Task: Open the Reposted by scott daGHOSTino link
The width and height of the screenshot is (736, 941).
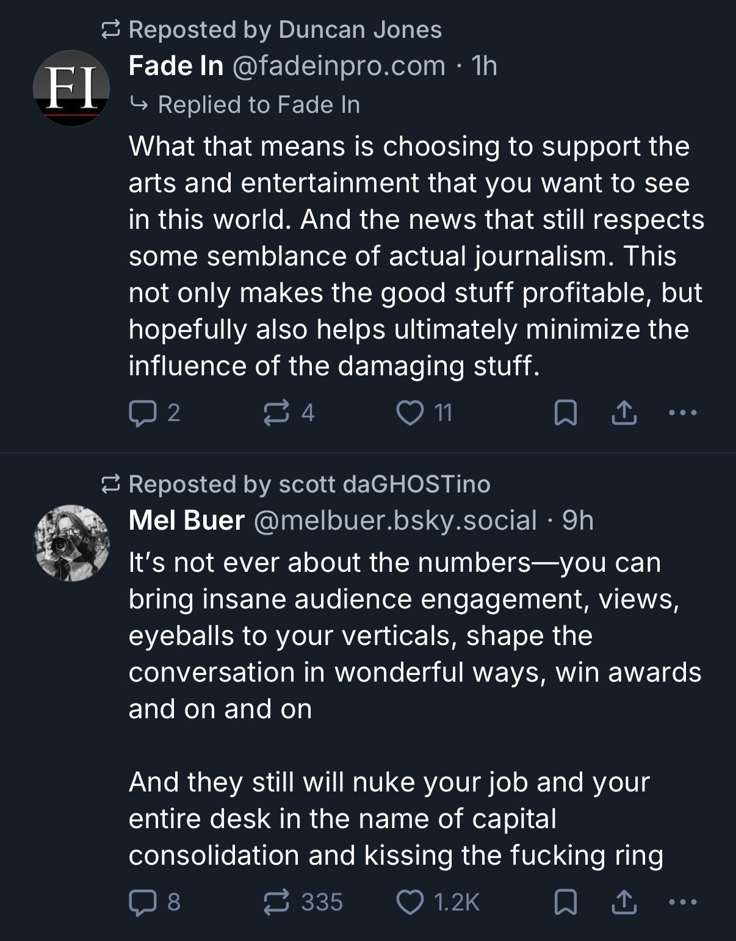Action: coord(309,484)
